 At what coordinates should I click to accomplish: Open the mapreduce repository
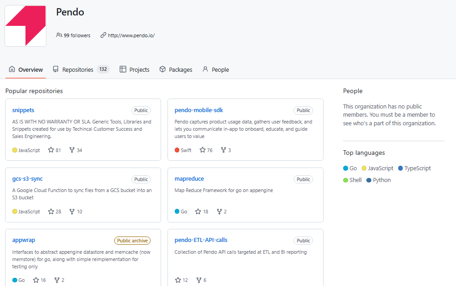[x=189, y=179]
